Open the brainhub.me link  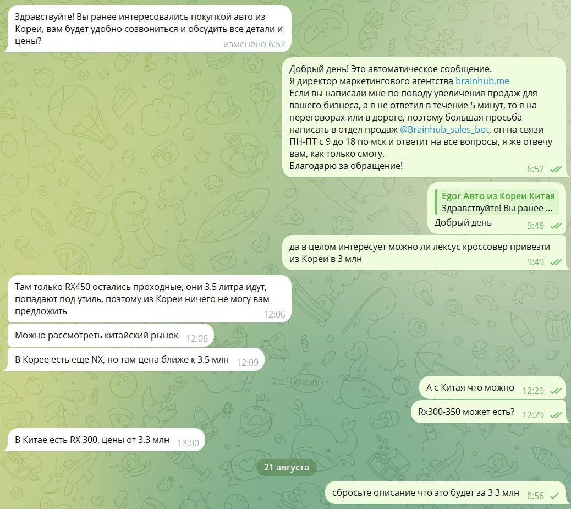click(x=482, y=81)
